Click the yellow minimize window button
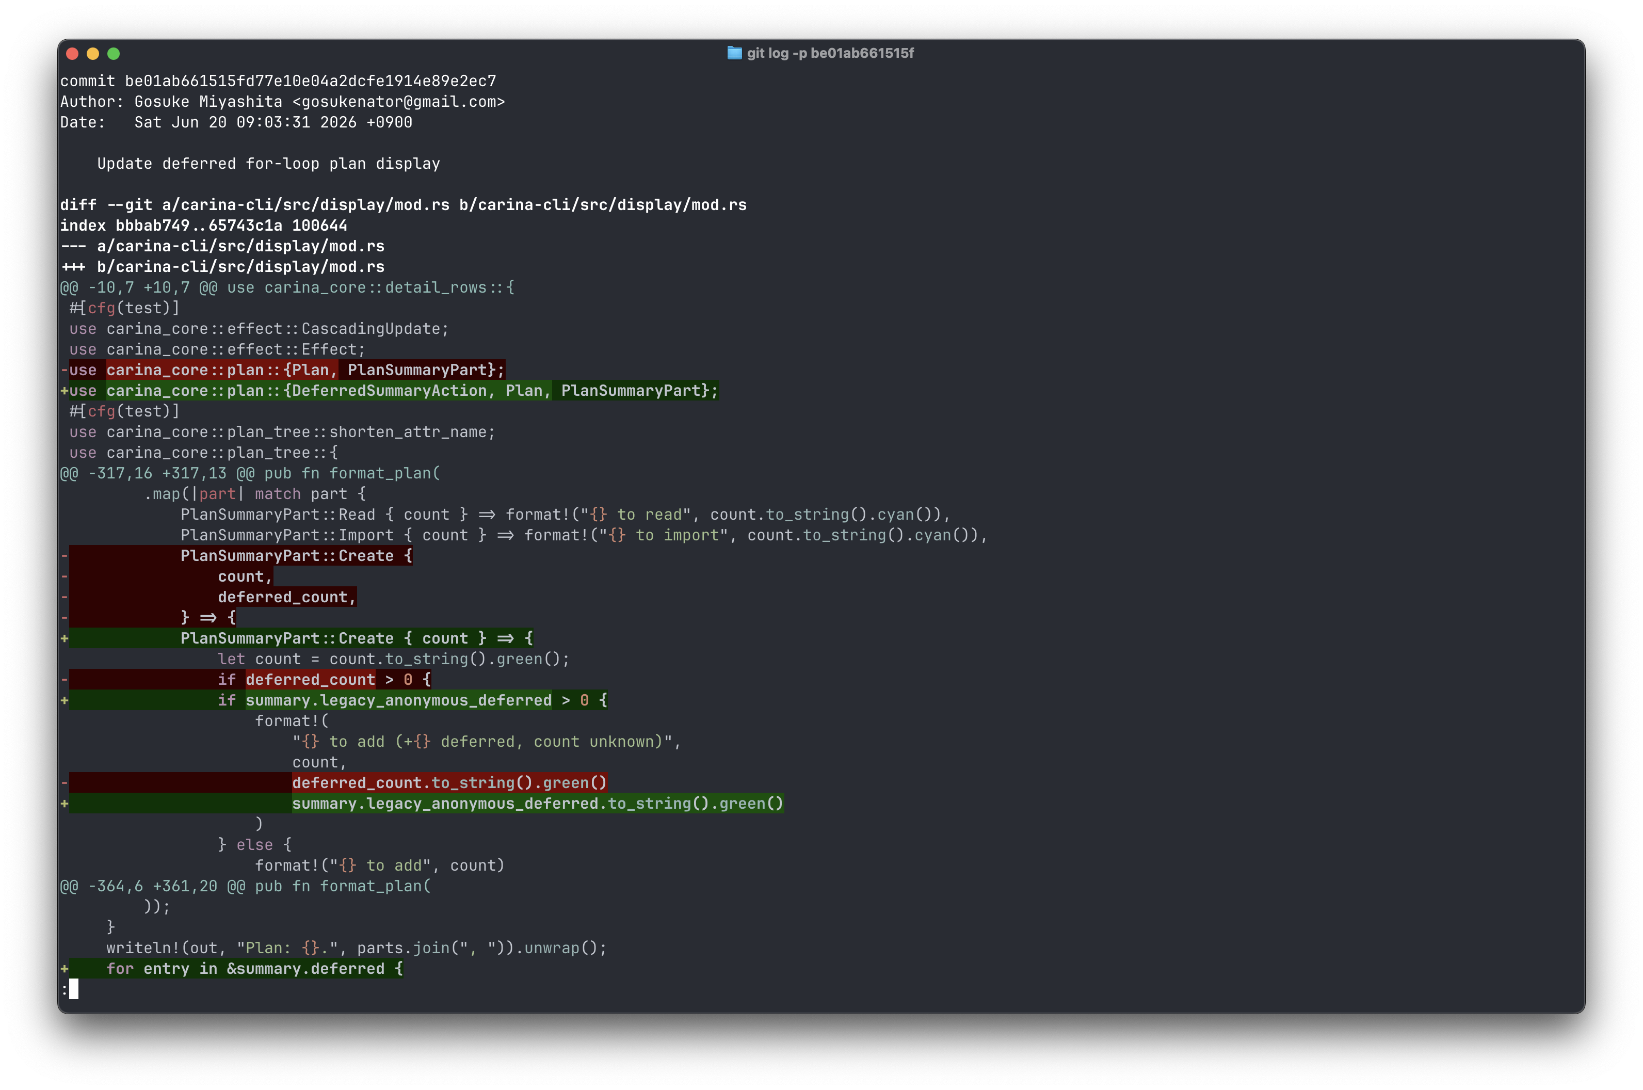The width and height of the screenshot is (1643, 1090). (x=93, y=54)
